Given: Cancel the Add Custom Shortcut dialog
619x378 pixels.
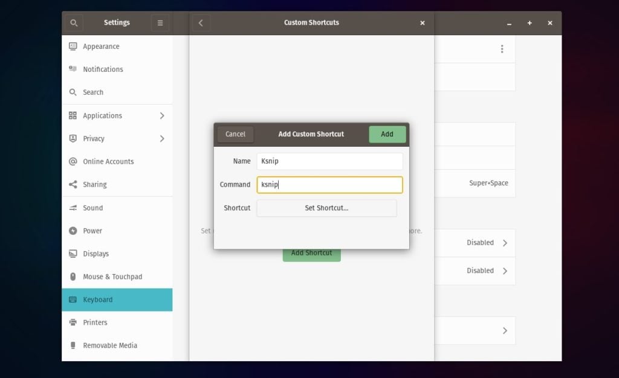Looking at the screenshot, I should coord(235,134).
